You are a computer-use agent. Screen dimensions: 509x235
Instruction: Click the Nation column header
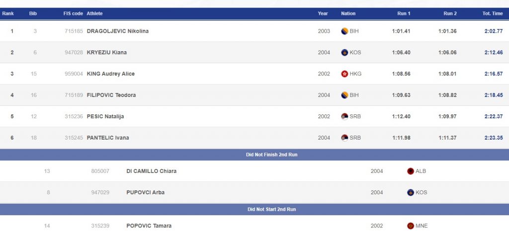click(x=348, y=13)
